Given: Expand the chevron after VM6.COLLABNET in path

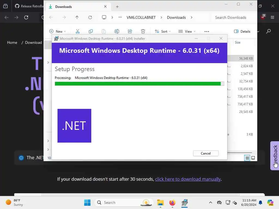Looking at the screenshot, I should point(161,17).
